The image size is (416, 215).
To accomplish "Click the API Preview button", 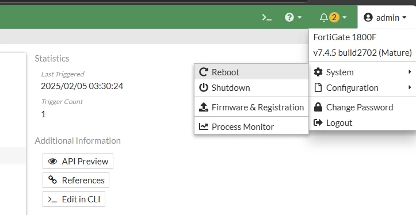I will [x=78, y=161].
